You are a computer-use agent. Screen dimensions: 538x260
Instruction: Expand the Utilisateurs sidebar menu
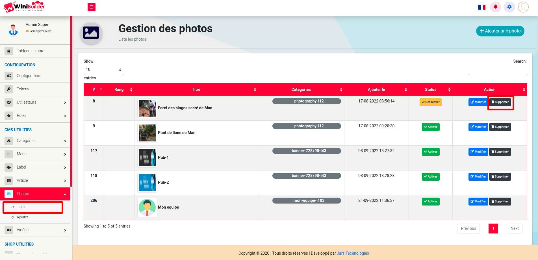pyautogui.click(x=35, y=102)
